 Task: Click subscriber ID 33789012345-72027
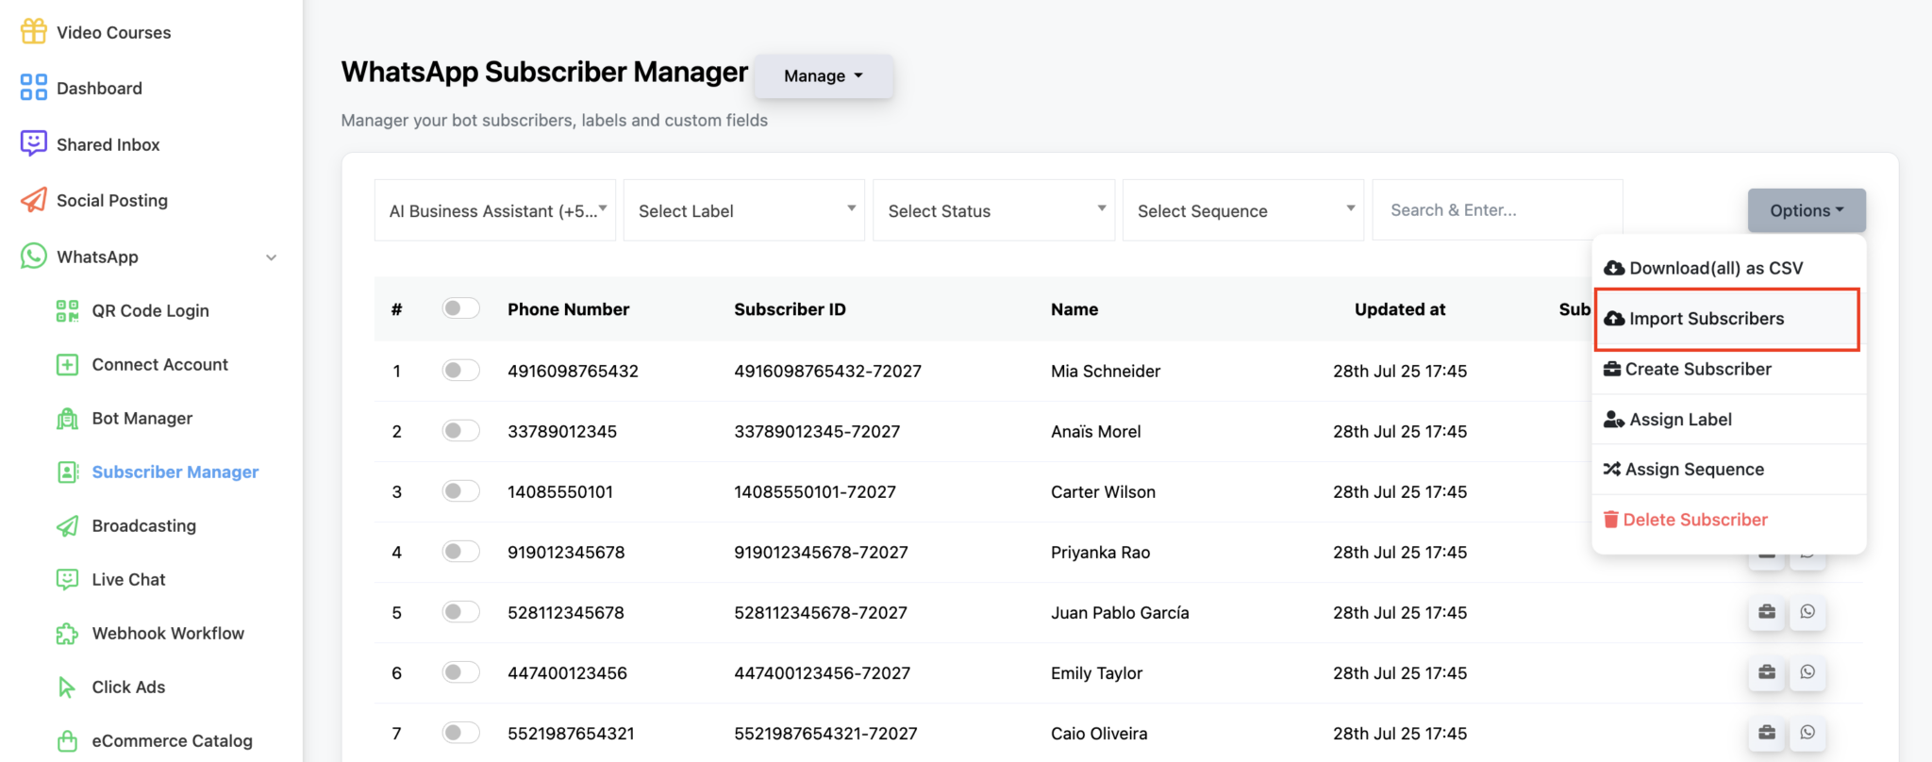[x=817, y=431]
